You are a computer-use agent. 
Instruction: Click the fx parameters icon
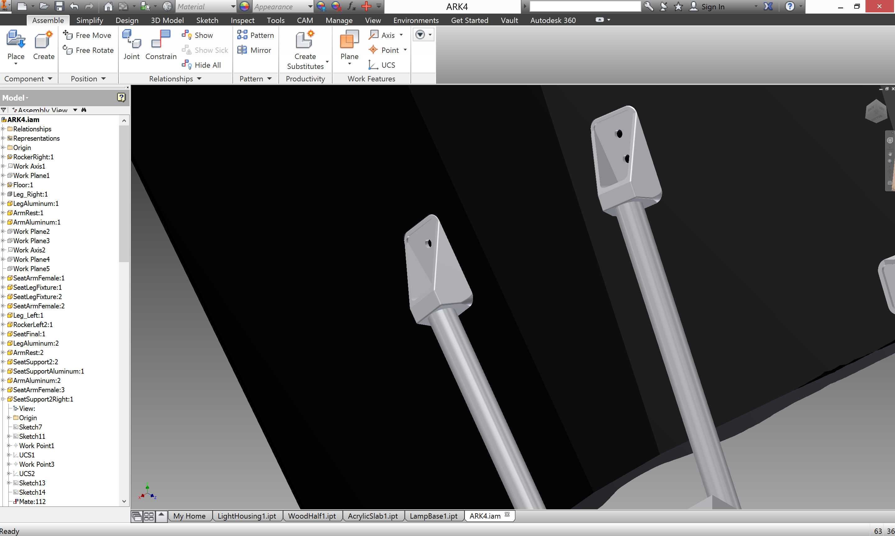(351, 6)
